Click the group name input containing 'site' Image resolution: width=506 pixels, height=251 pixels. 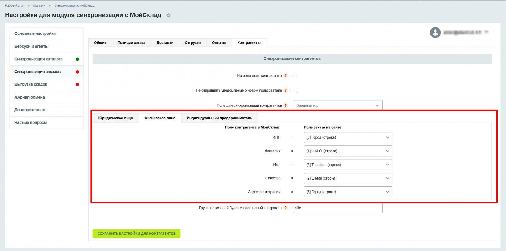(338, 208)
